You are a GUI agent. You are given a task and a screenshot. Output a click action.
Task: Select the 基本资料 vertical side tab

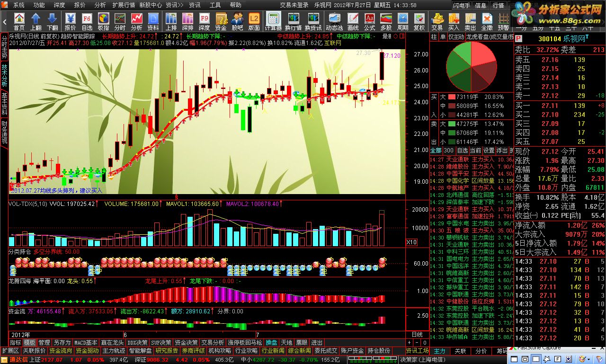pyautogui.click(x=4, y=104)
